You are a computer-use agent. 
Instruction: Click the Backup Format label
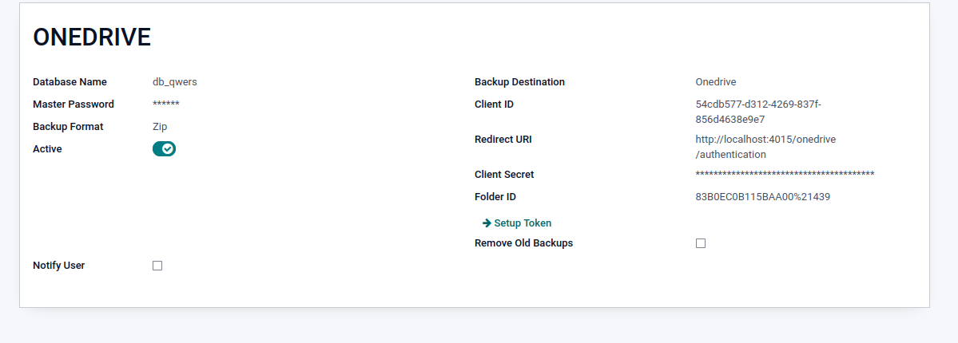(68, 127)
